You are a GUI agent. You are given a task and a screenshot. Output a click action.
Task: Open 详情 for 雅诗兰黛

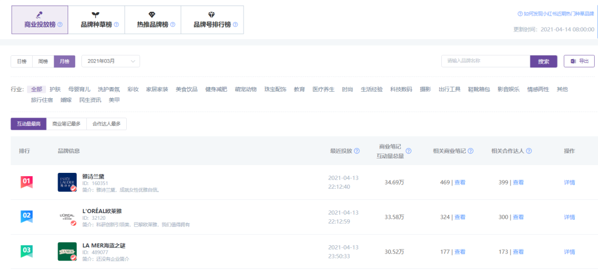[569, 182]
